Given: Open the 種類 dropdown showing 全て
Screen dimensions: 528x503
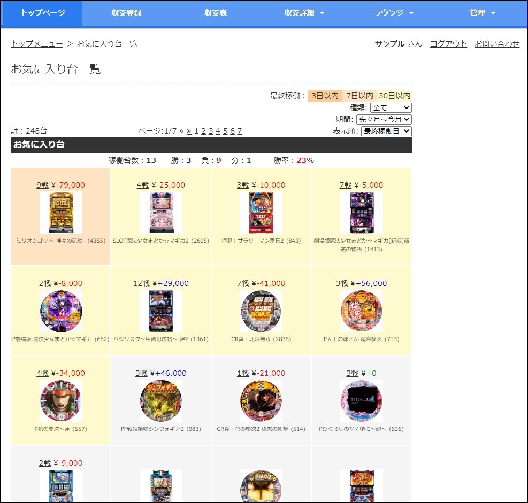Looking at the screenshot, I should pos(391,107).
